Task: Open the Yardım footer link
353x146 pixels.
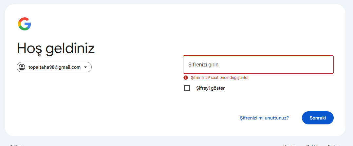Action: tap(289, 145)
